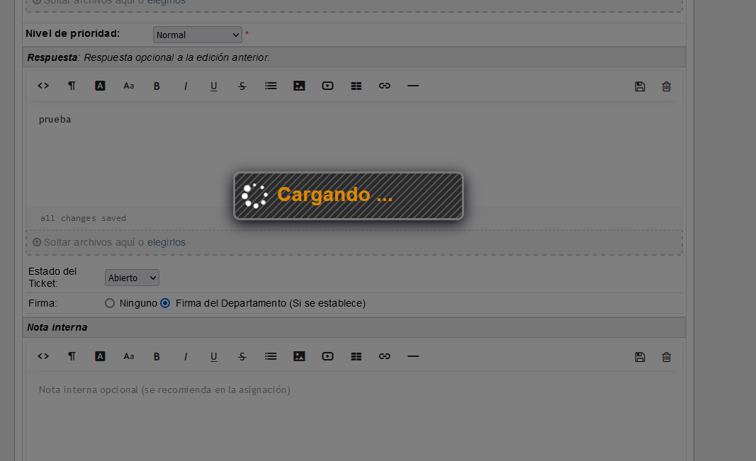Select Firma del Departamento radio button
Image resolution: width=756 pixels, height=461 pixels.
coord(165,303)
